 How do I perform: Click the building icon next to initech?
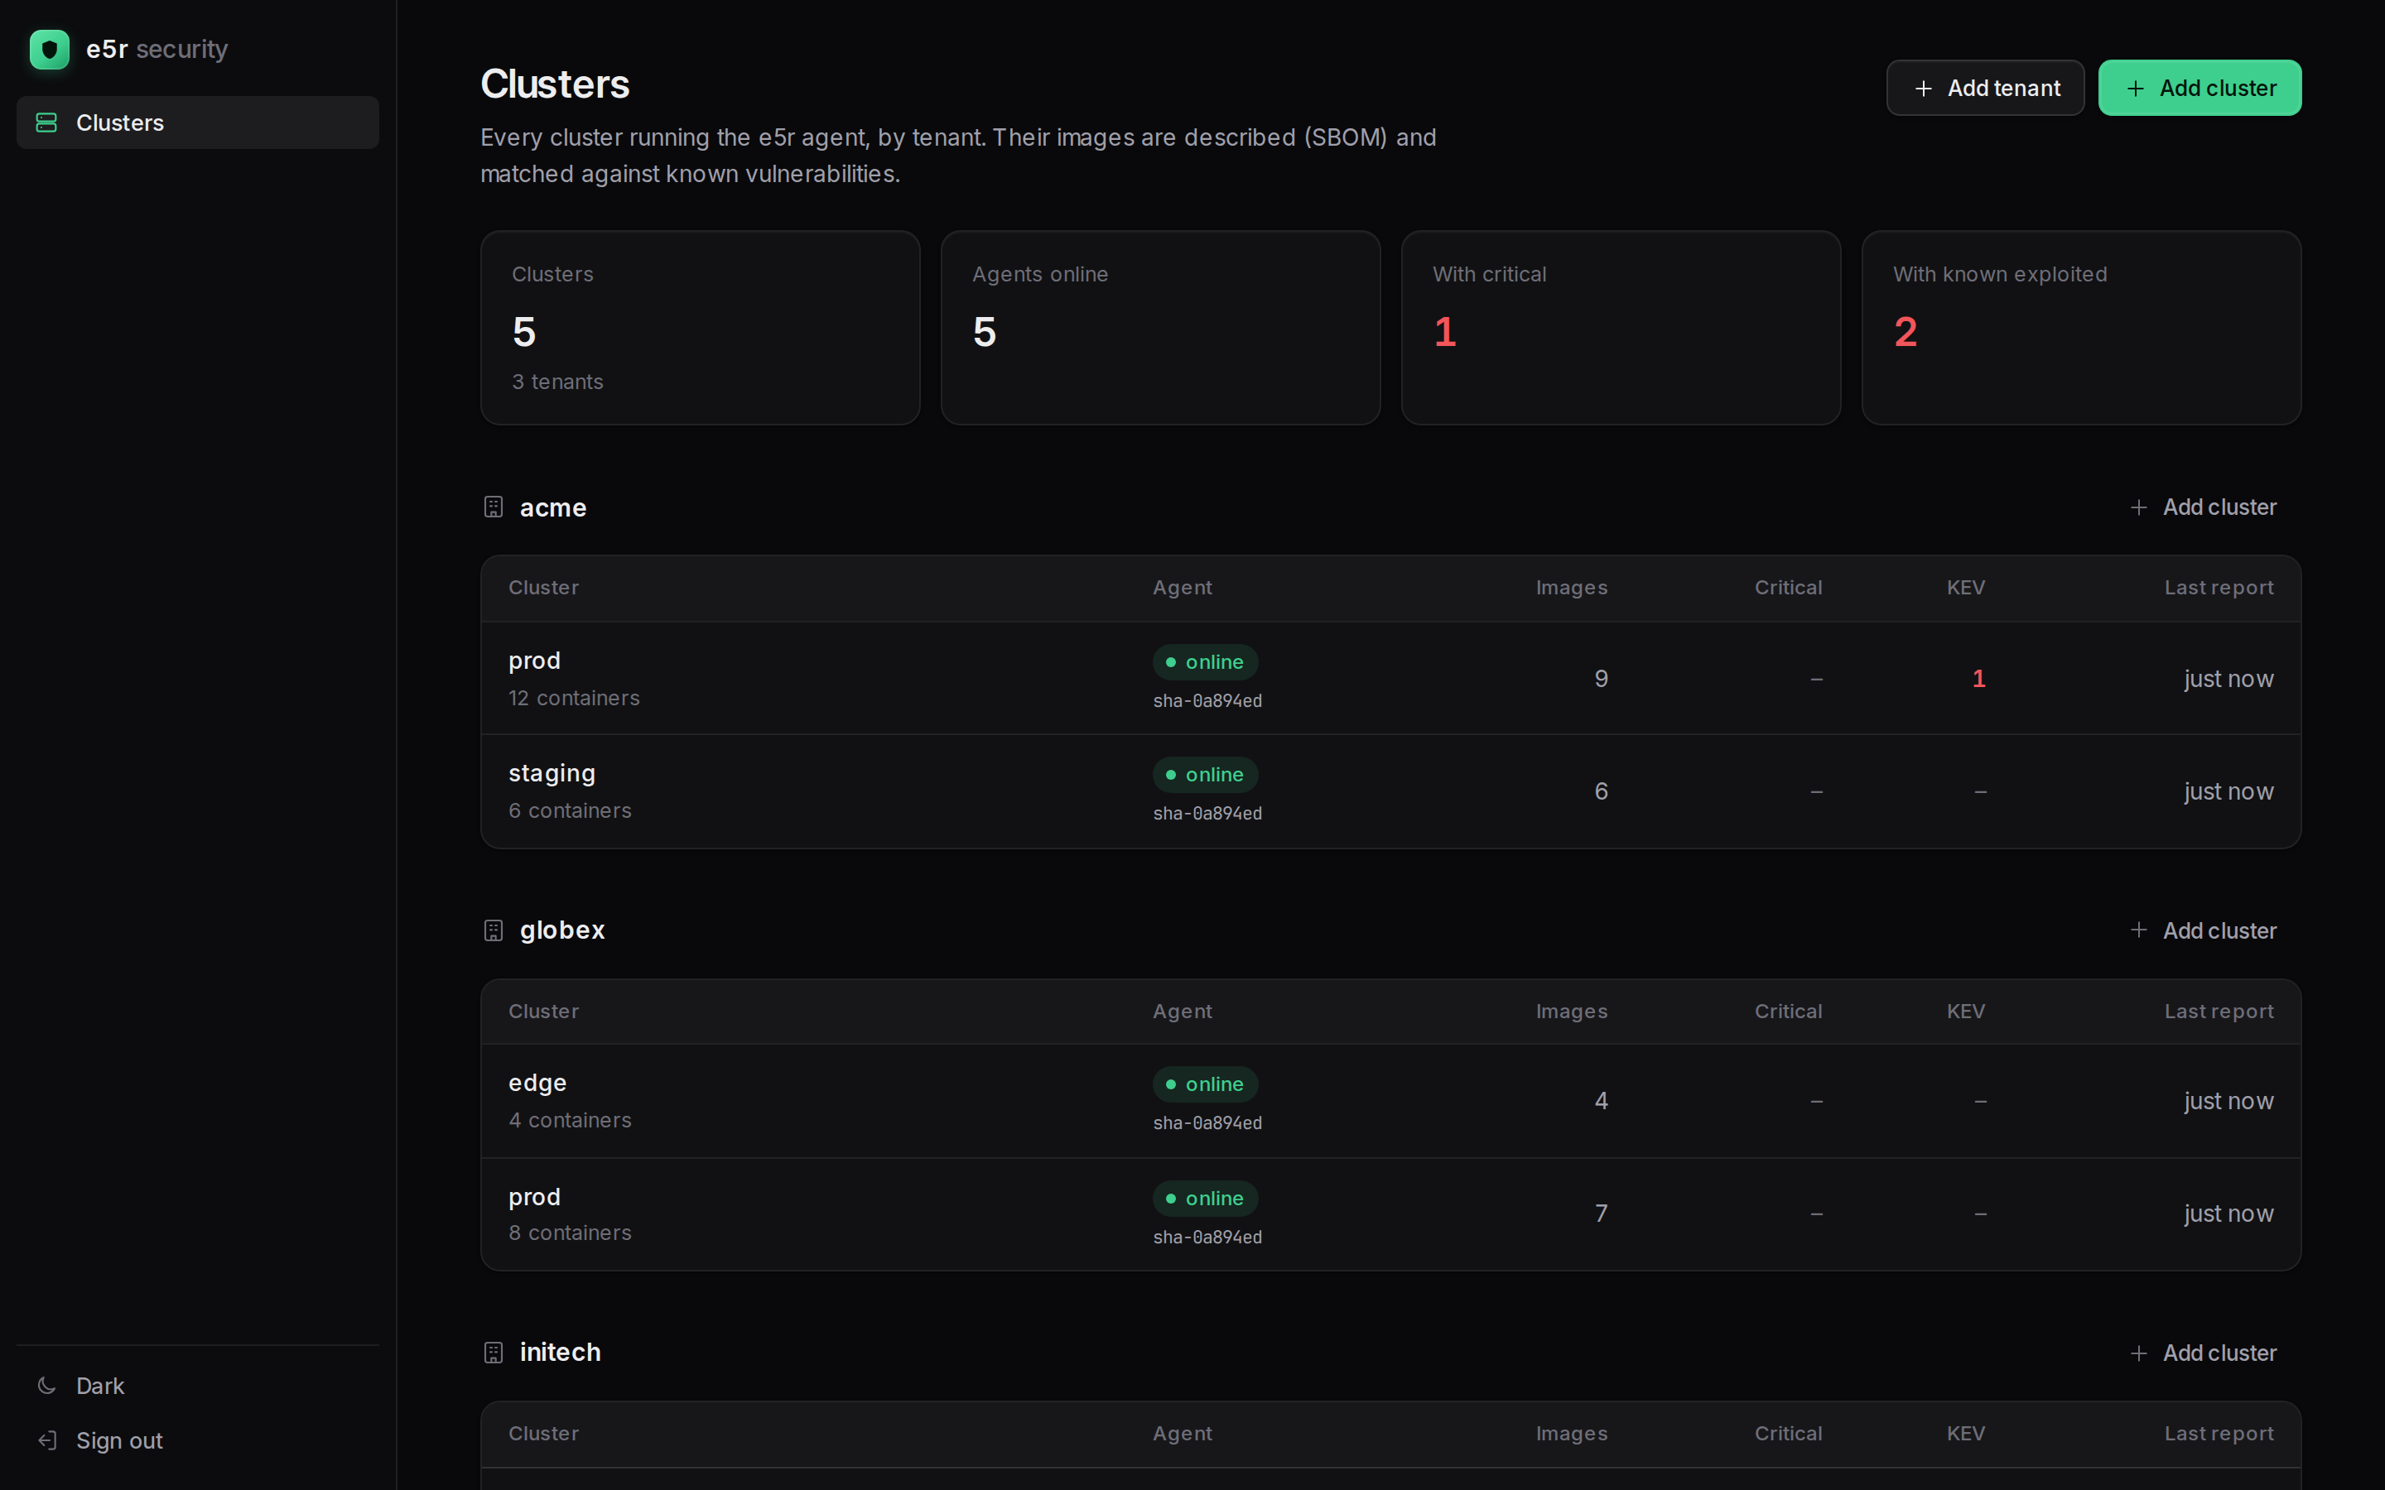pyautogui.click(x=494, y=1353)
